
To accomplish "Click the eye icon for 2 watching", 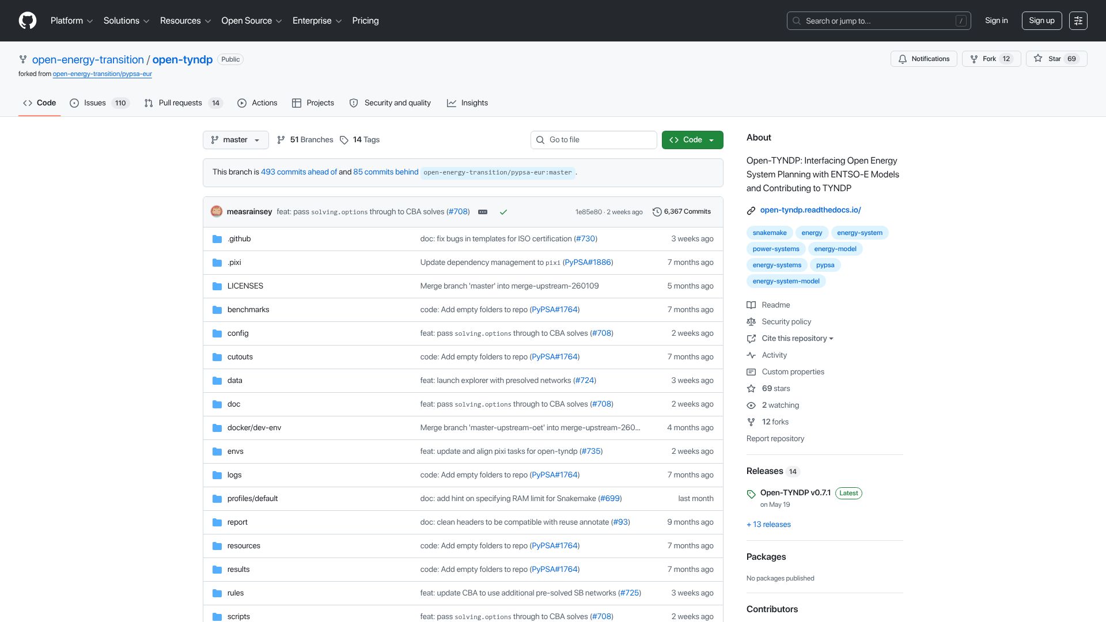I will (751, 405).
